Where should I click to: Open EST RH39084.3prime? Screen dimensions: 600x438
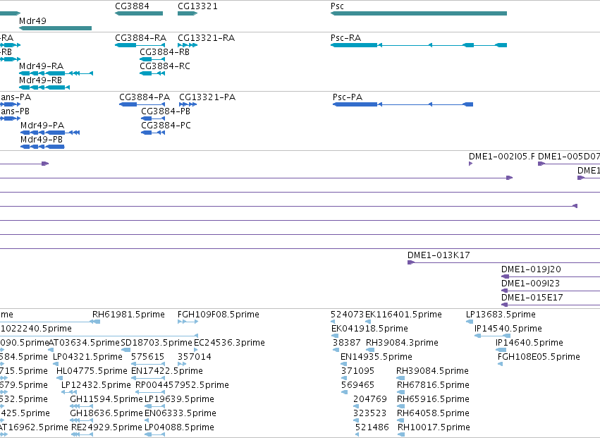(402, 343)
